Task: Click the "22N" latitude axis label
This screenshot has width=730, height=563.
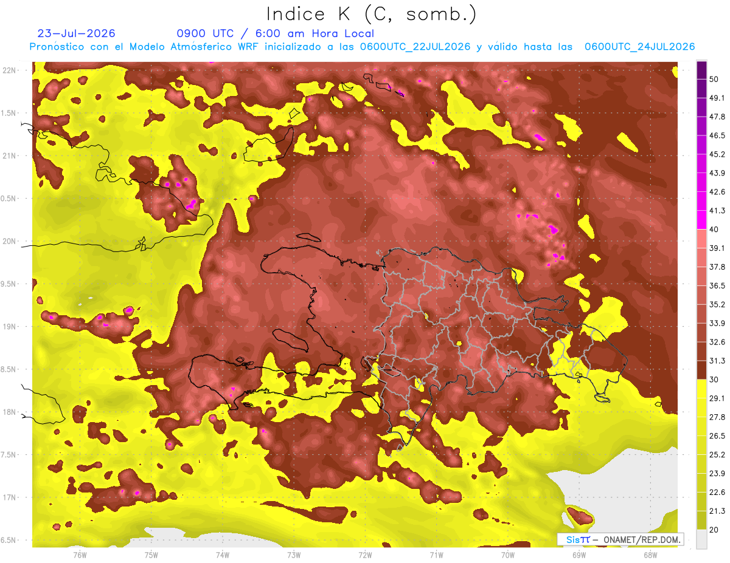Action: pos(10,70)
